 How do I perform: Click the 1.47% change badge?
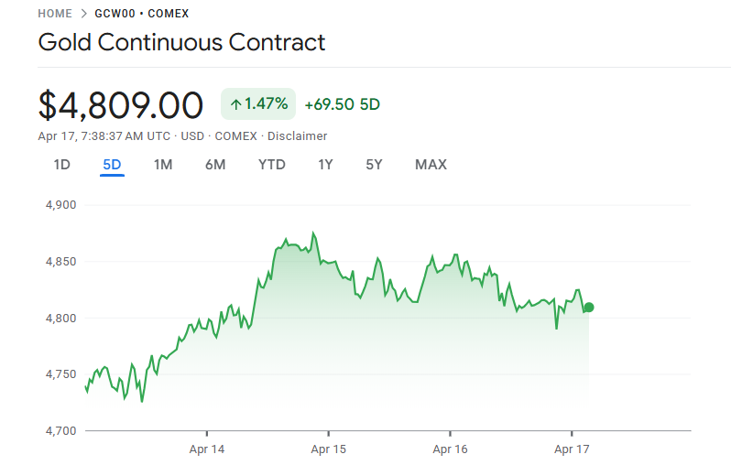click(x=258, y=104)
